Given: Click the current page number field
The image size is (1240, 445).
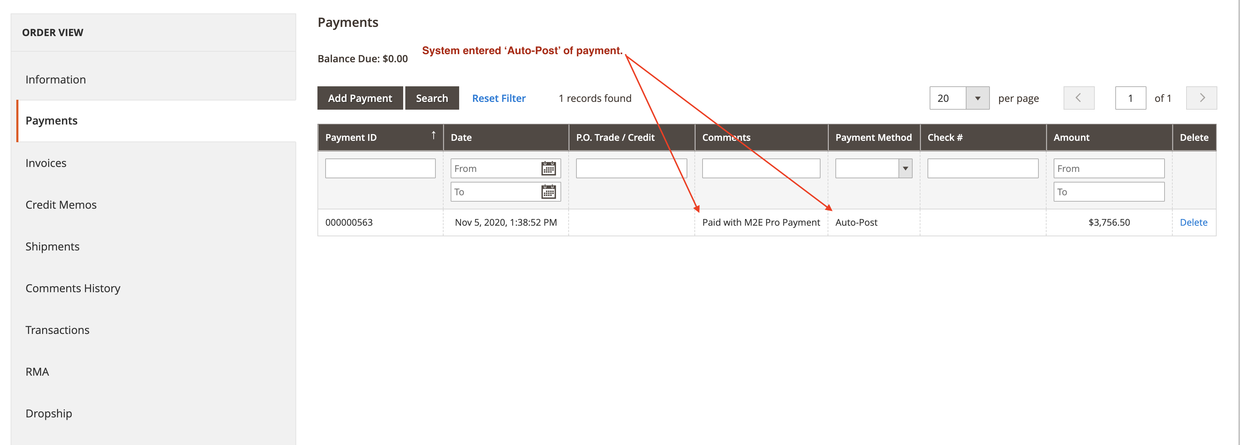Looking at the screenshot, I should [1130, 98].
